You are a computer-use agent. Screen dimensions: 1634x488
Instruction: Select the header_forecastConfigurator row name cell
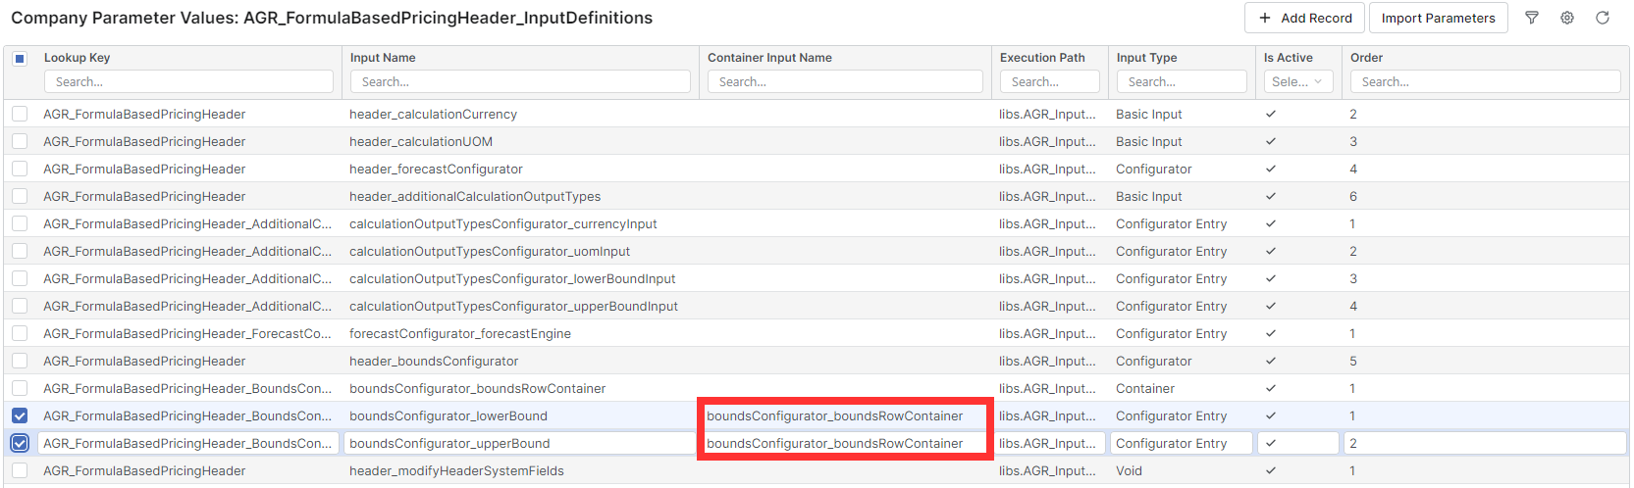pyautogui.click(x=436, y=170)
